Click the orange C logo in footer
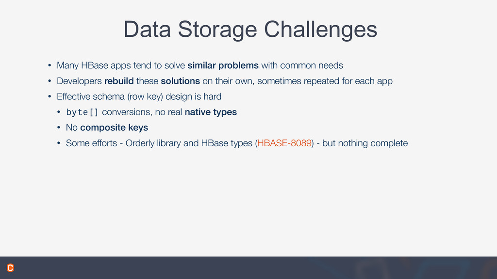The image size is (497, 279). click(x=10, y=267)
